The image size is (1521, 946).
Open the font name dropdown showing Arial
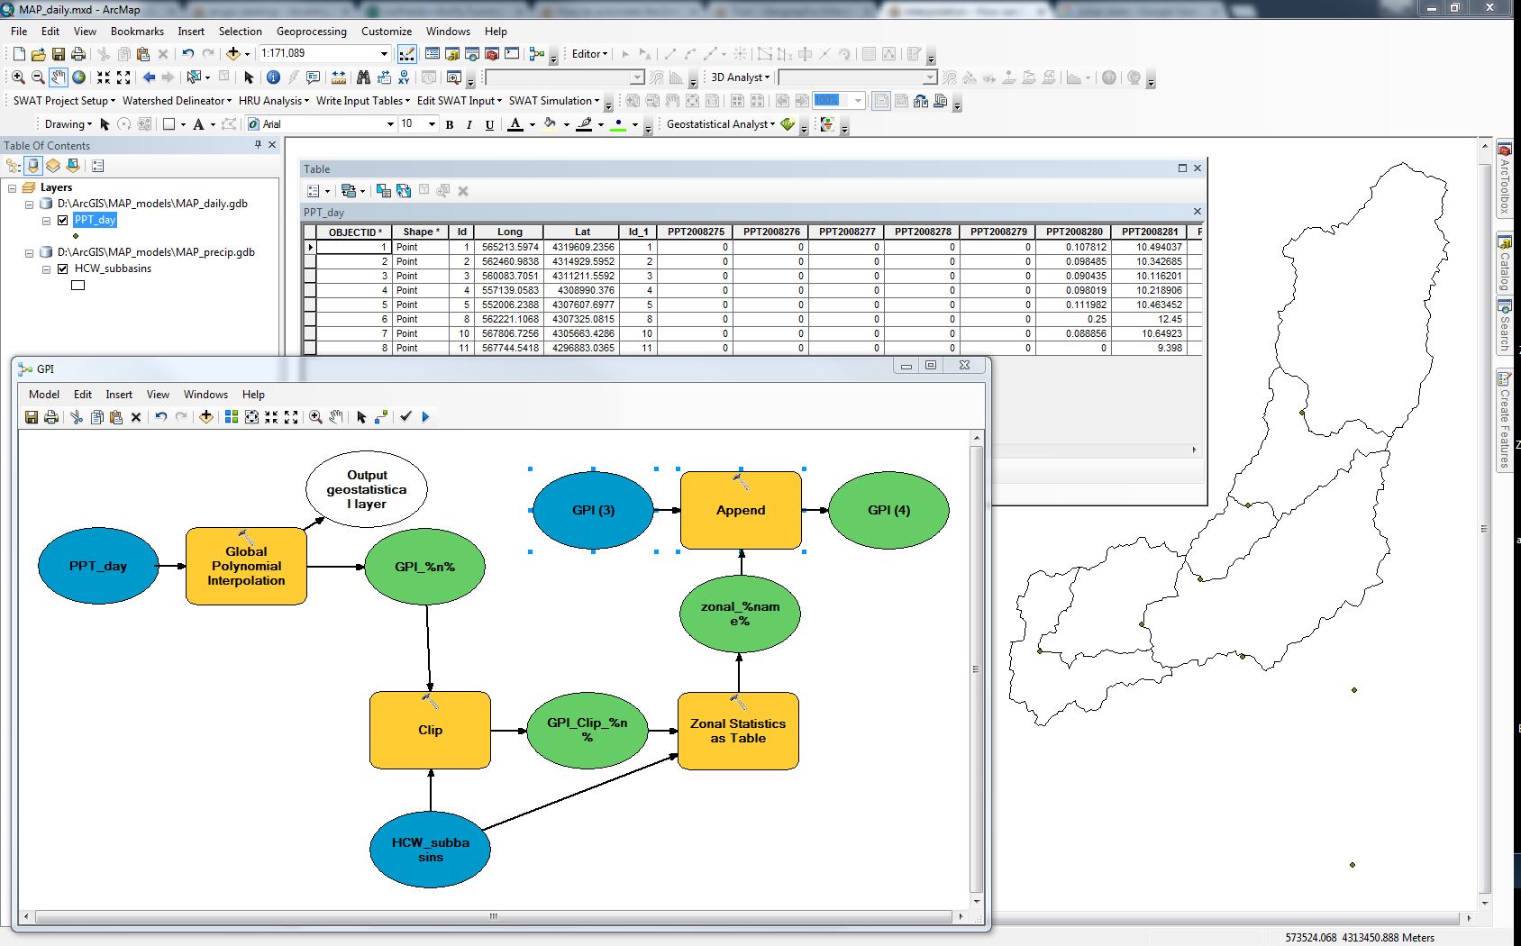pyautogui.click(x=390, y=124)
